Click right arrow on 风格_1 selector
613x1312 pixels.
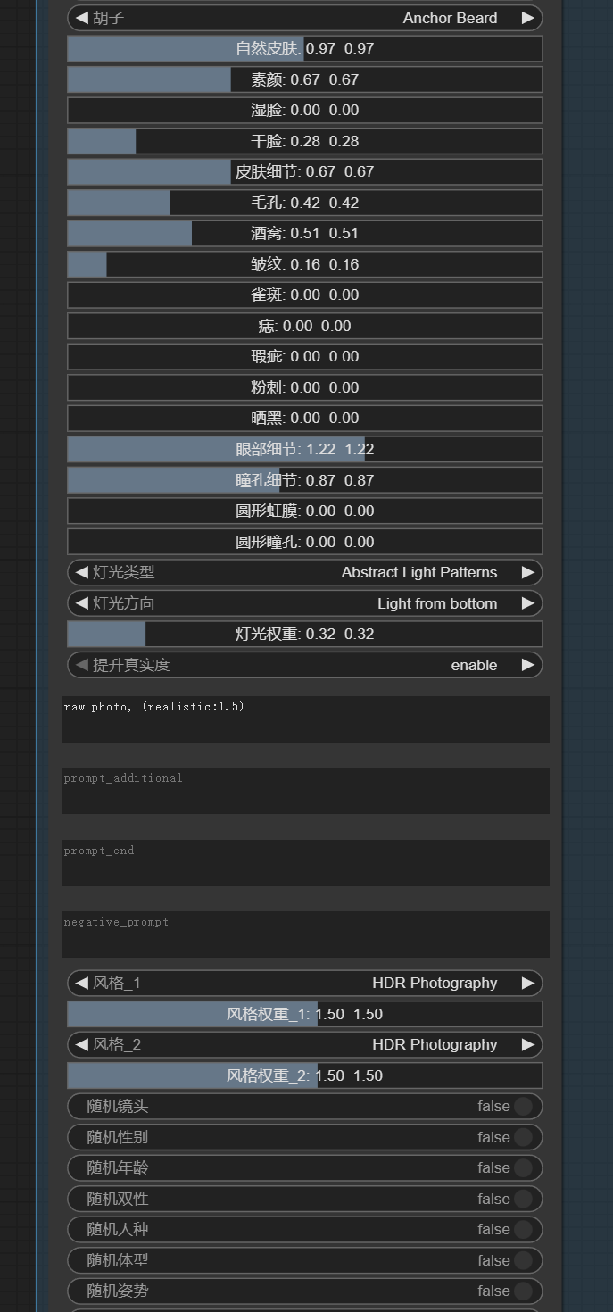527,983
